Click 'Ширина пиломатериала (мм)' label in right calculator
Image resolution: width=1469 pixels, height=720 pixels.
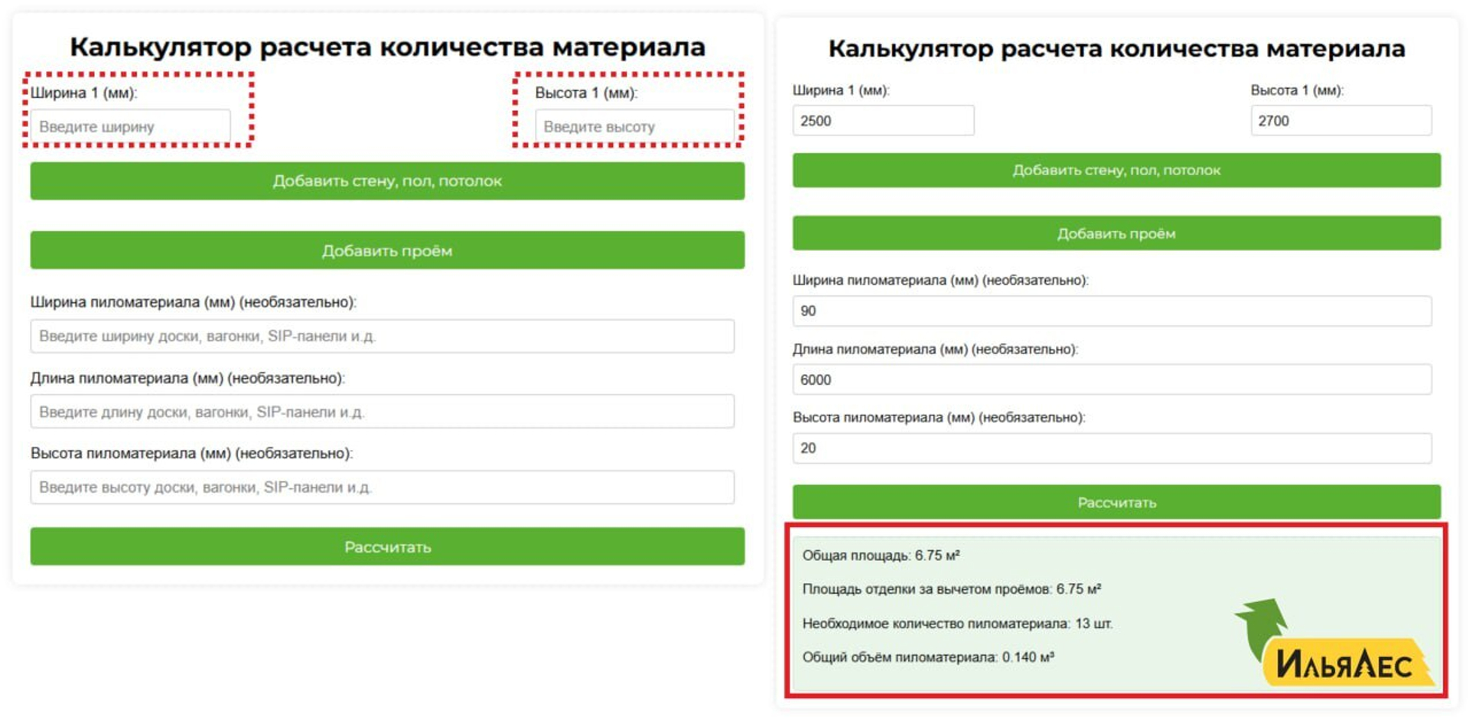(940, 280)
